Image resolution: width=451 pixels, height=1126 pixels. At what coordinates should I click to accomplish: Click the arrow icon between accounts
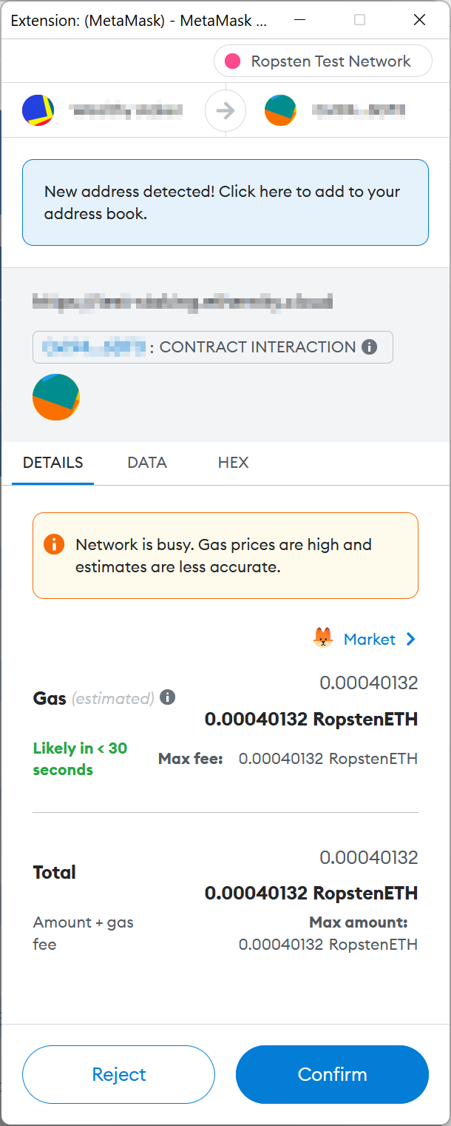pyautogui.click(x=225, y=111)
